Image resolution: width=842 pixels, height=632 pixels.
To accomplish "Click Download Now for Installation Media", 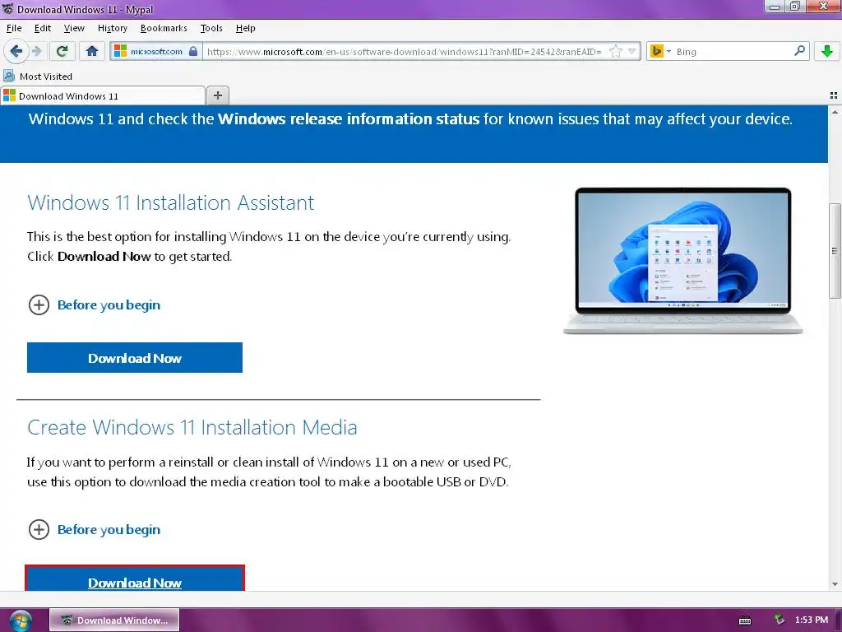I will click(x=135, y=579).
